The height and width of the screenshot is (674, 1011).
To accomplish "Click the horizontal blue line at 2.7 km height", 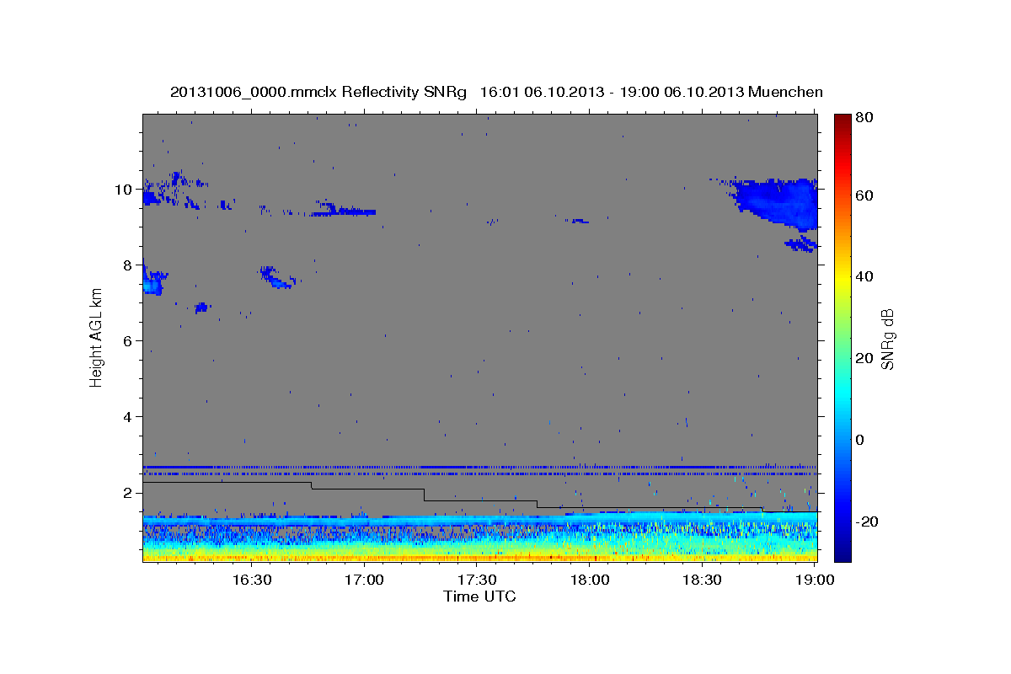I will [479, 467].
